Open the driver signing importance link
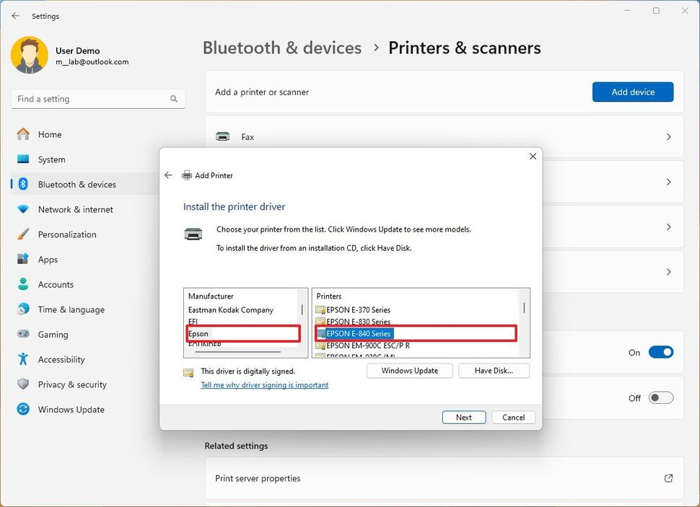 click(x=263, y=384)
